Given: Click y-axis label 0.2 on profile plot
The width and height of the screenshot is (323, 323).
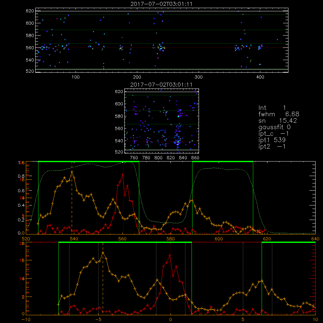Looking at the screenshot, I should (21, 220).
